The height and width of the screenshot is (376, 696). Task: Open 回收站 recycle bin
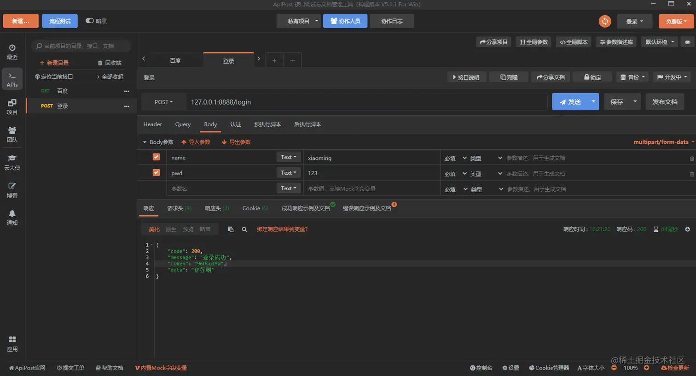pos(110,63)
